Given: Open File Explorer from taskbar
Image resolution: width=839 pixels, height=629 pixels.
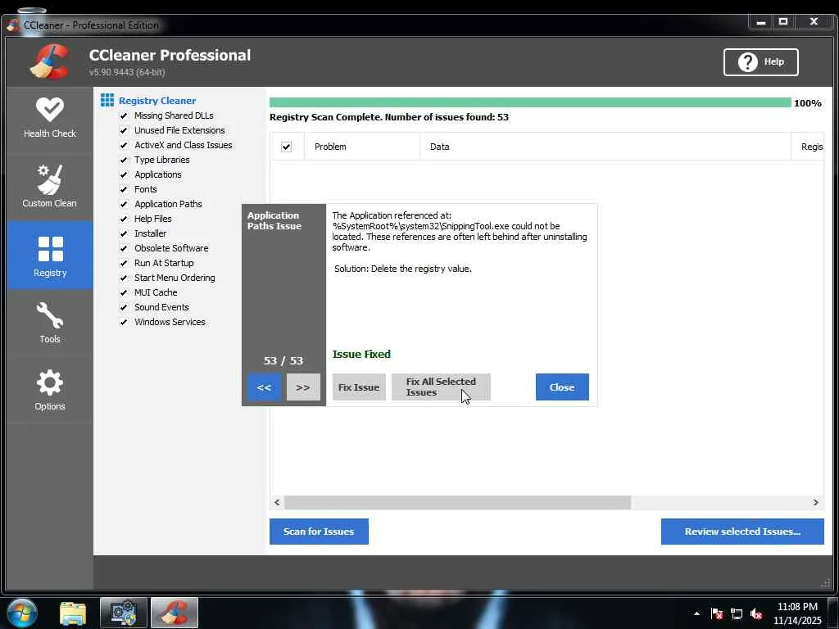Looking at the screenshot, I should coord(73,613).
